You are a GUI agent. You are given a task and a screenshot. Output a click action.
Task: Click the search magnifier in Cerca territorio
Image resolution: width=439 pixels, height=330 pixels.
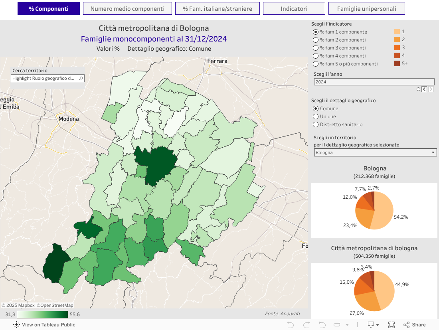coord(81,79)
